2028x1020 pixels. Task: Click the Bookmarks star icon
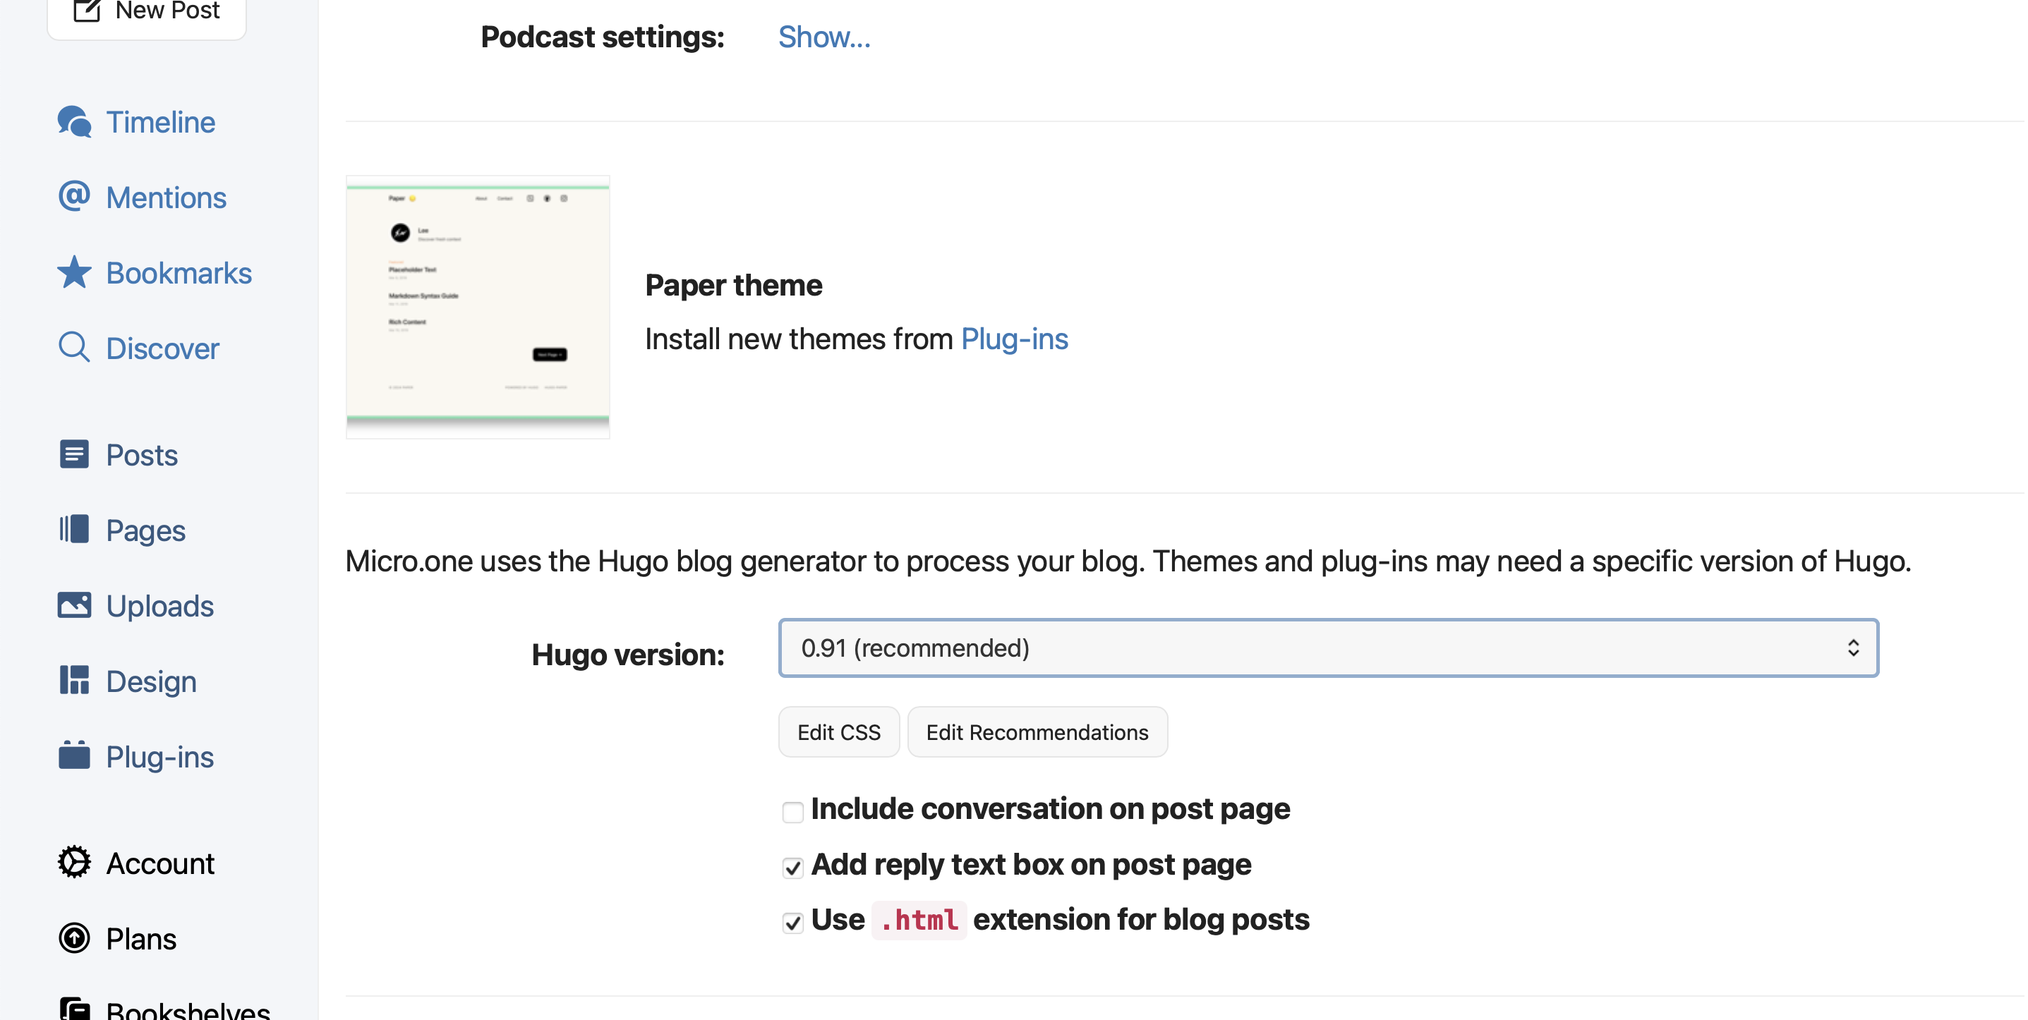click(74, 272)
